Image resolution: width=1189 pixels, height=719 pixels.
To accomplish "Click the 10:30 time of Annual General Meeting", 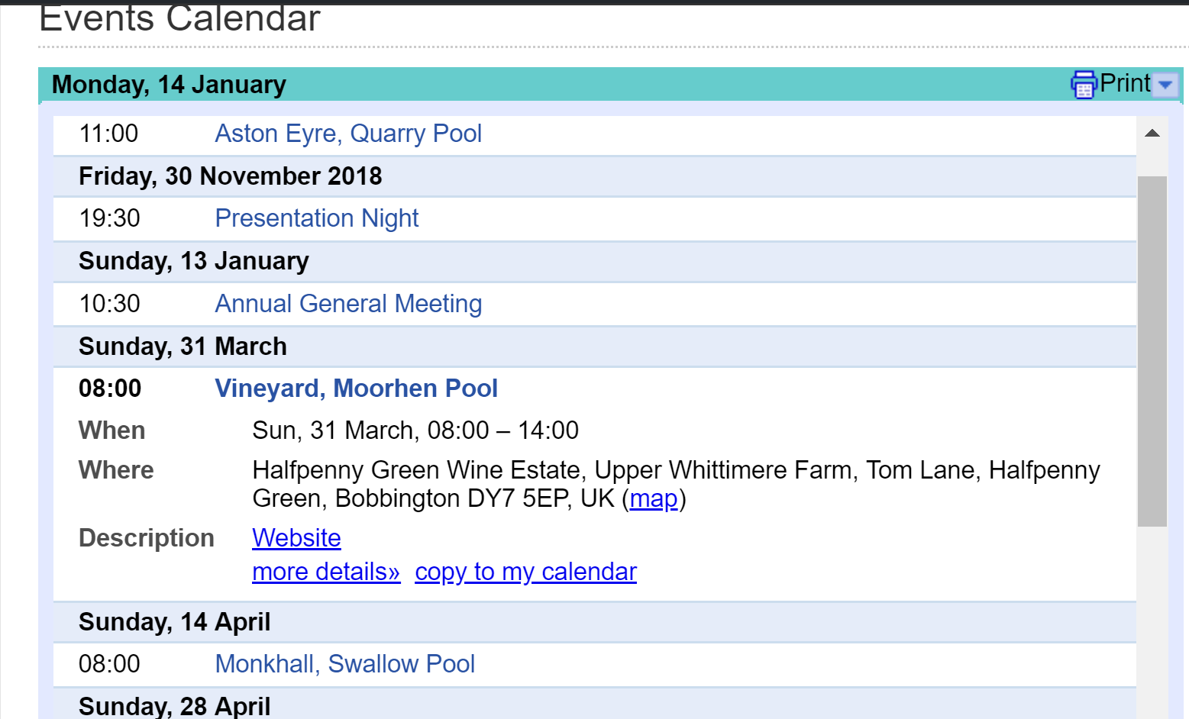I will coord(110,304).
